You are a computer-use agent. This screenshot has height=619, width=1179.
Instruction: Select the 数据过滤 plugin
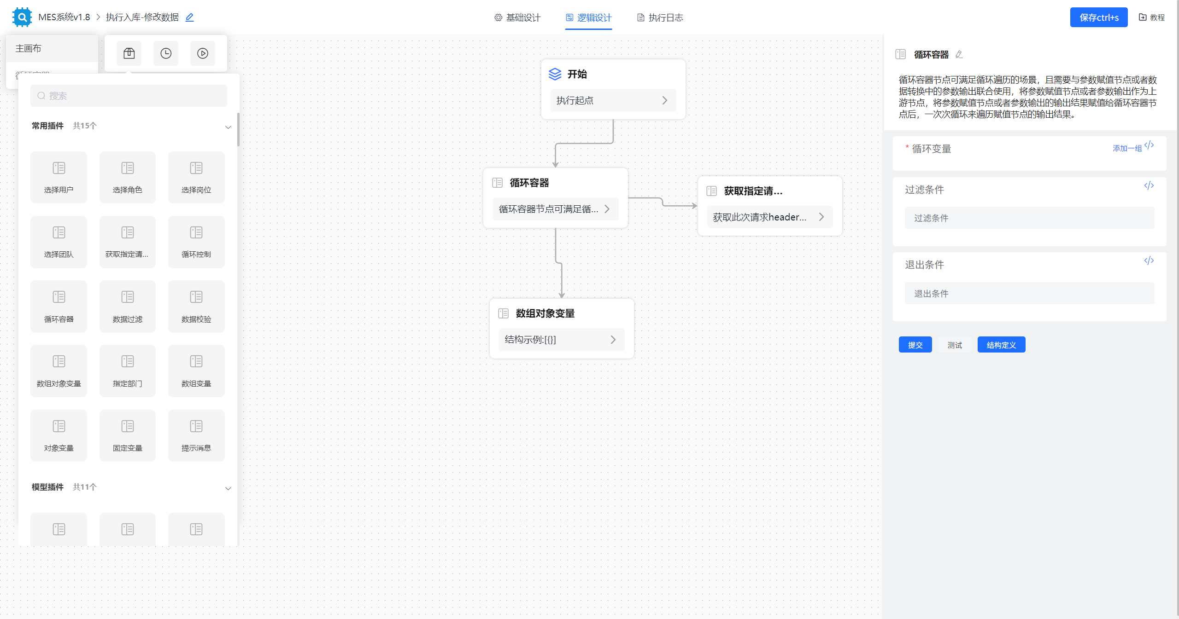tap(128, 306)
